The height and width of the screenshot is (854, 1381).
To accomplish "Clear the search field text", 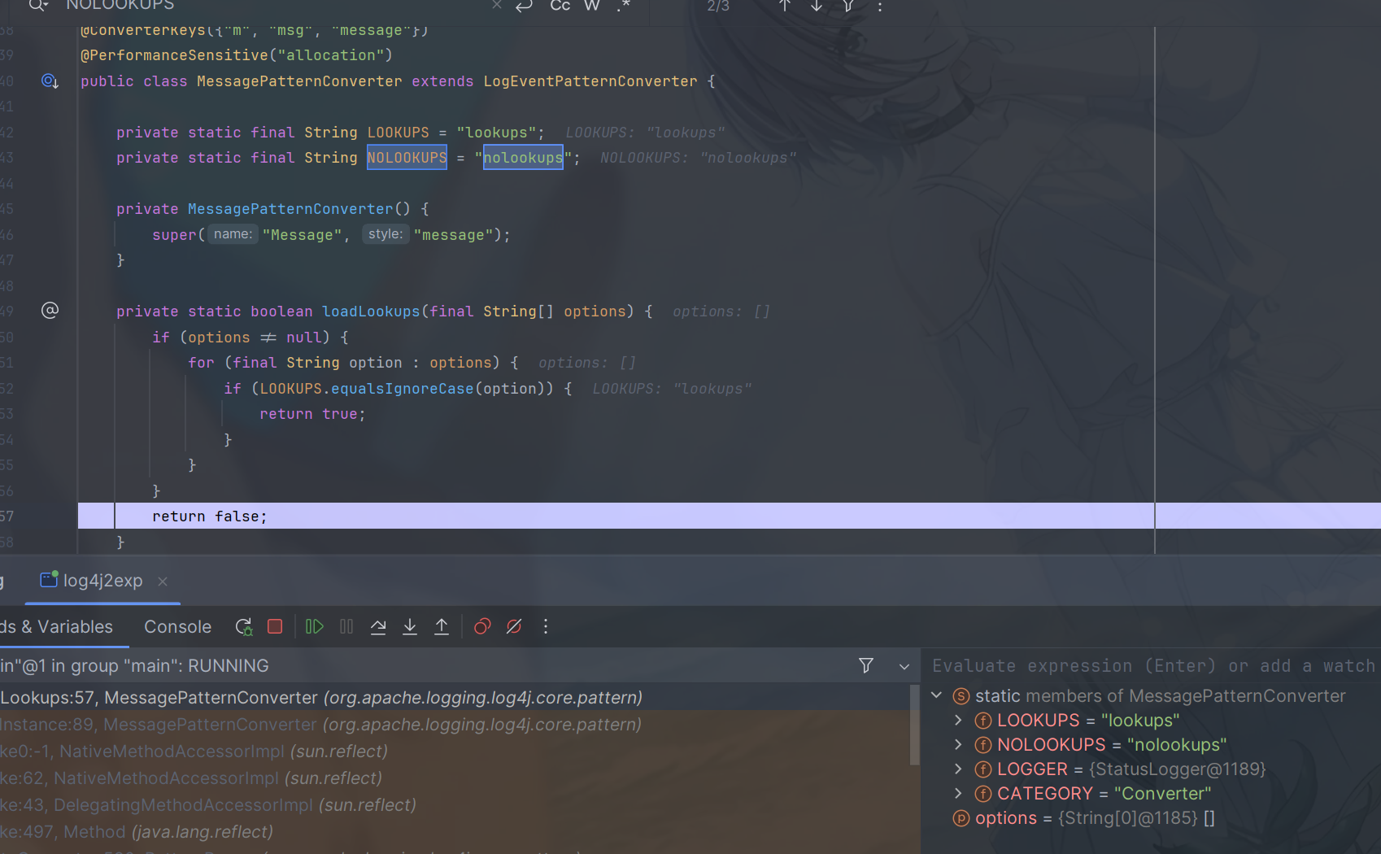I will tap(497, 5).
